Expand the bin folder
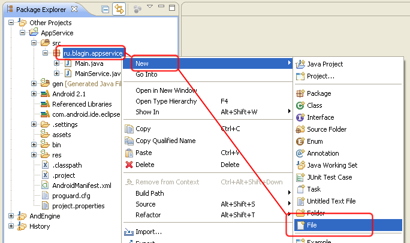This screenshot has height=243, width=410. (x=34, y=145)
